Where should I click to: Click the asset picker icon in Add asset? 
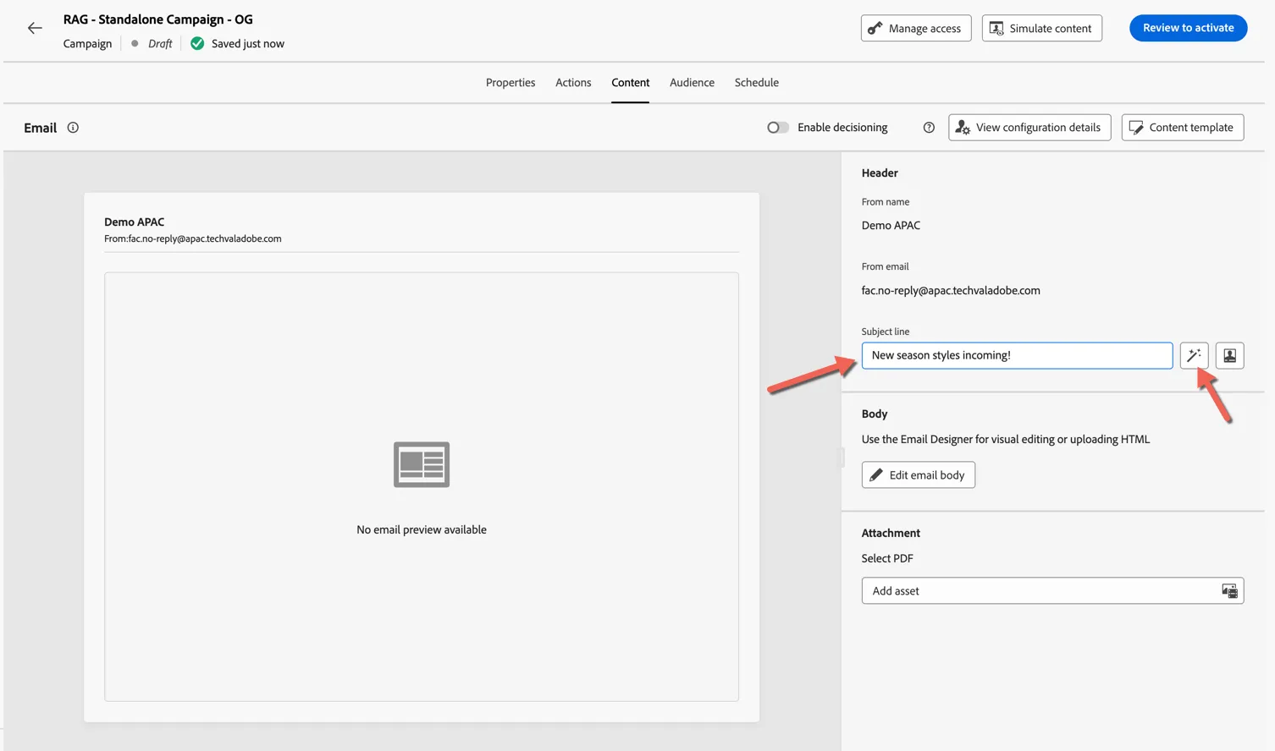(1229, 590)
